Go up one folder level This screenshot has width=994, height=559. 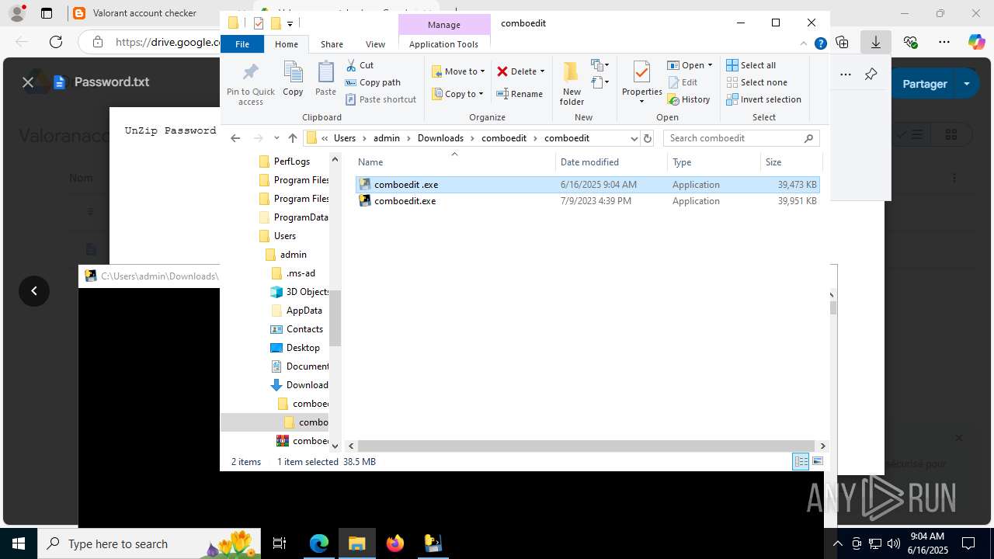pos(293,138)
